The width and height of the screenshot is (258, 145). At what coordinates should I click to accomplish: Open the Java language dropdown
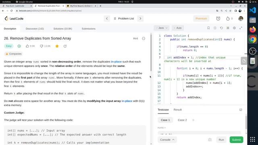click(162, 28)
